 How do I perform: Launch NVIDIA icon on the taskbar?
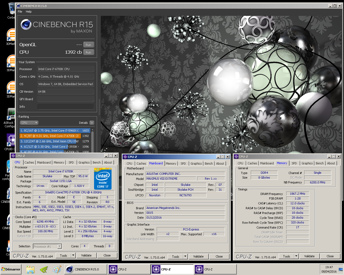click(44, 269)
